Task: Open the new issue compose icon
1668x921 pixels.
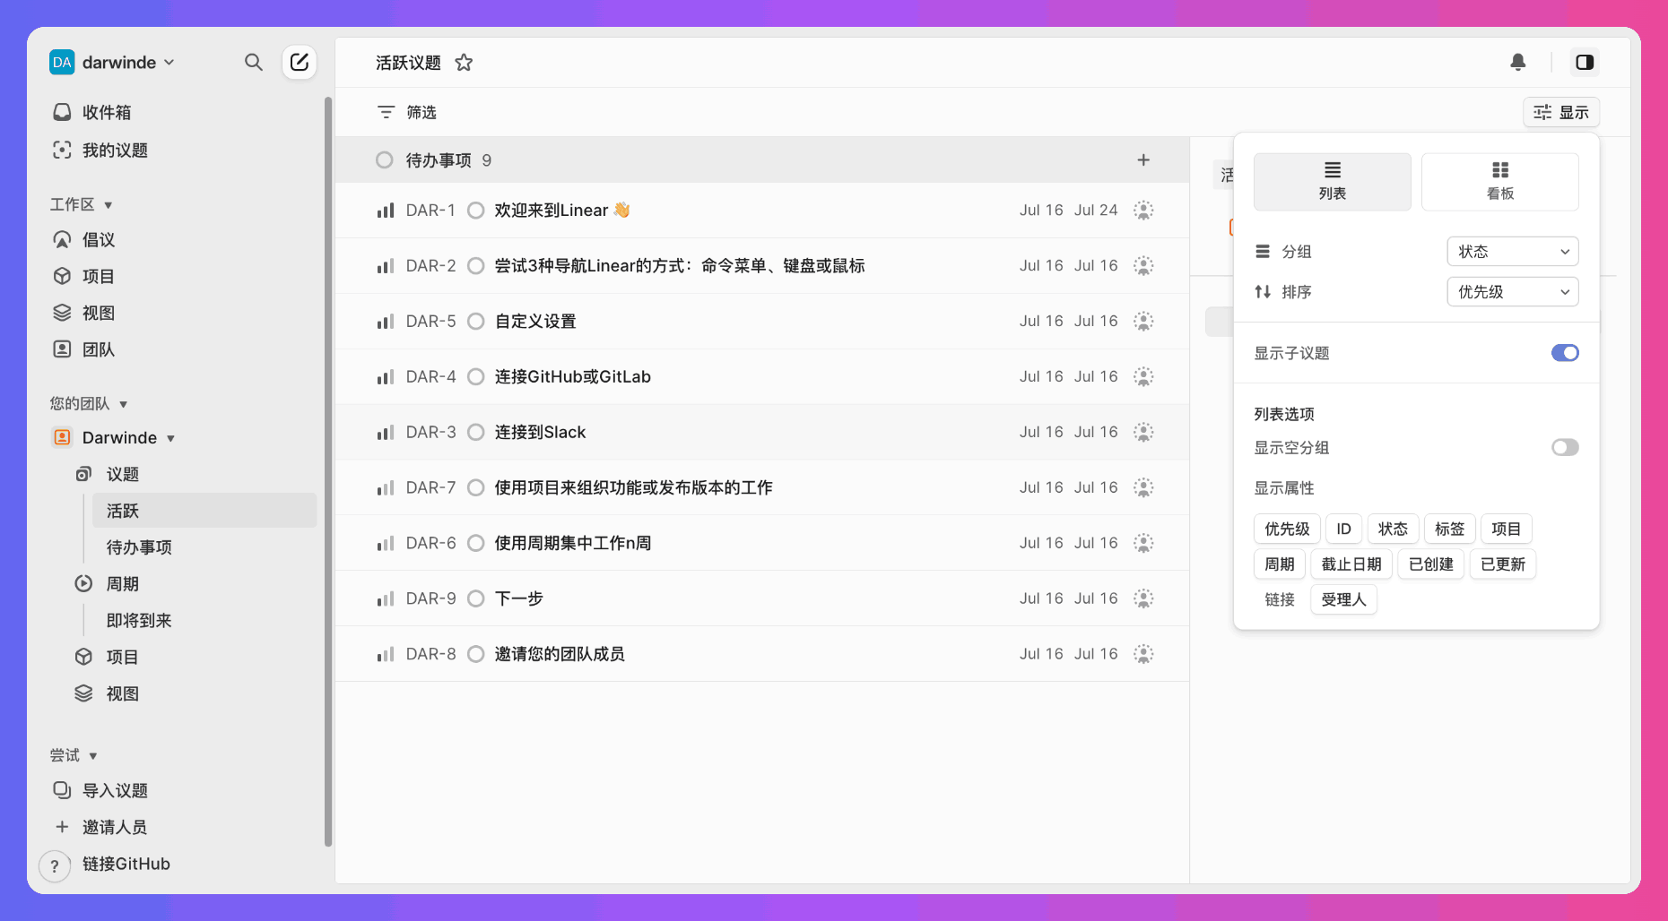Action: point(300,62)
